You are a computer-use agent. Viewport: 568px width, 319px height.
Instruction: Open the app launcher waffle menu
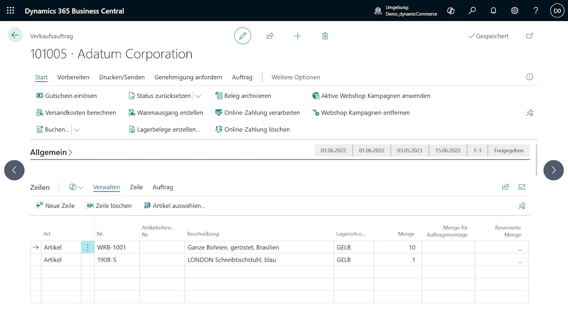point(10,10)
